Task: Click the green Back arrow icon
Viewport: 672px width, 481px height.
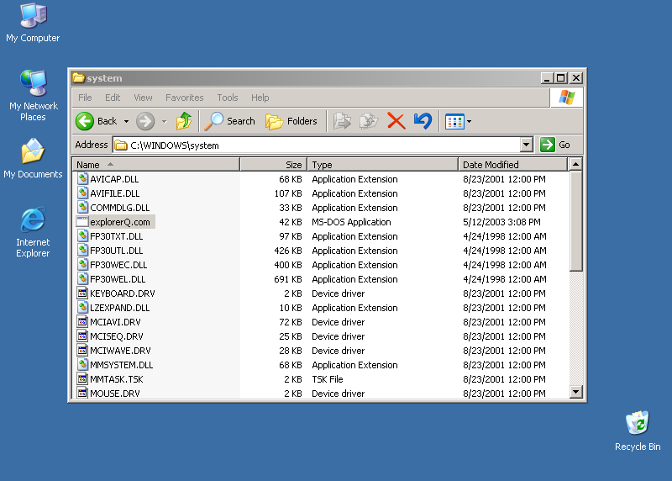Action: (x=85, y=121)
